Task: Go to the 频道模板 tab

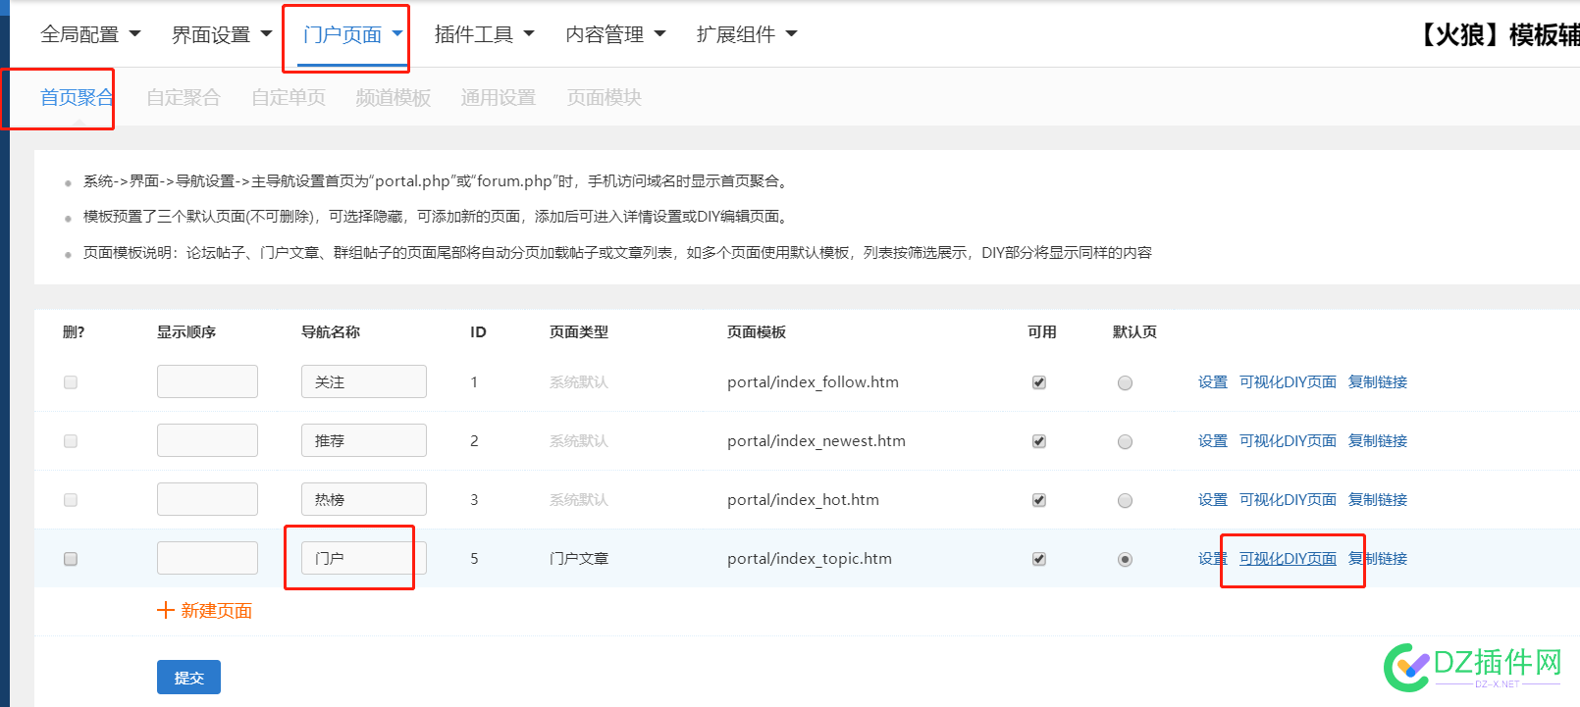Action: click(394, 97)
